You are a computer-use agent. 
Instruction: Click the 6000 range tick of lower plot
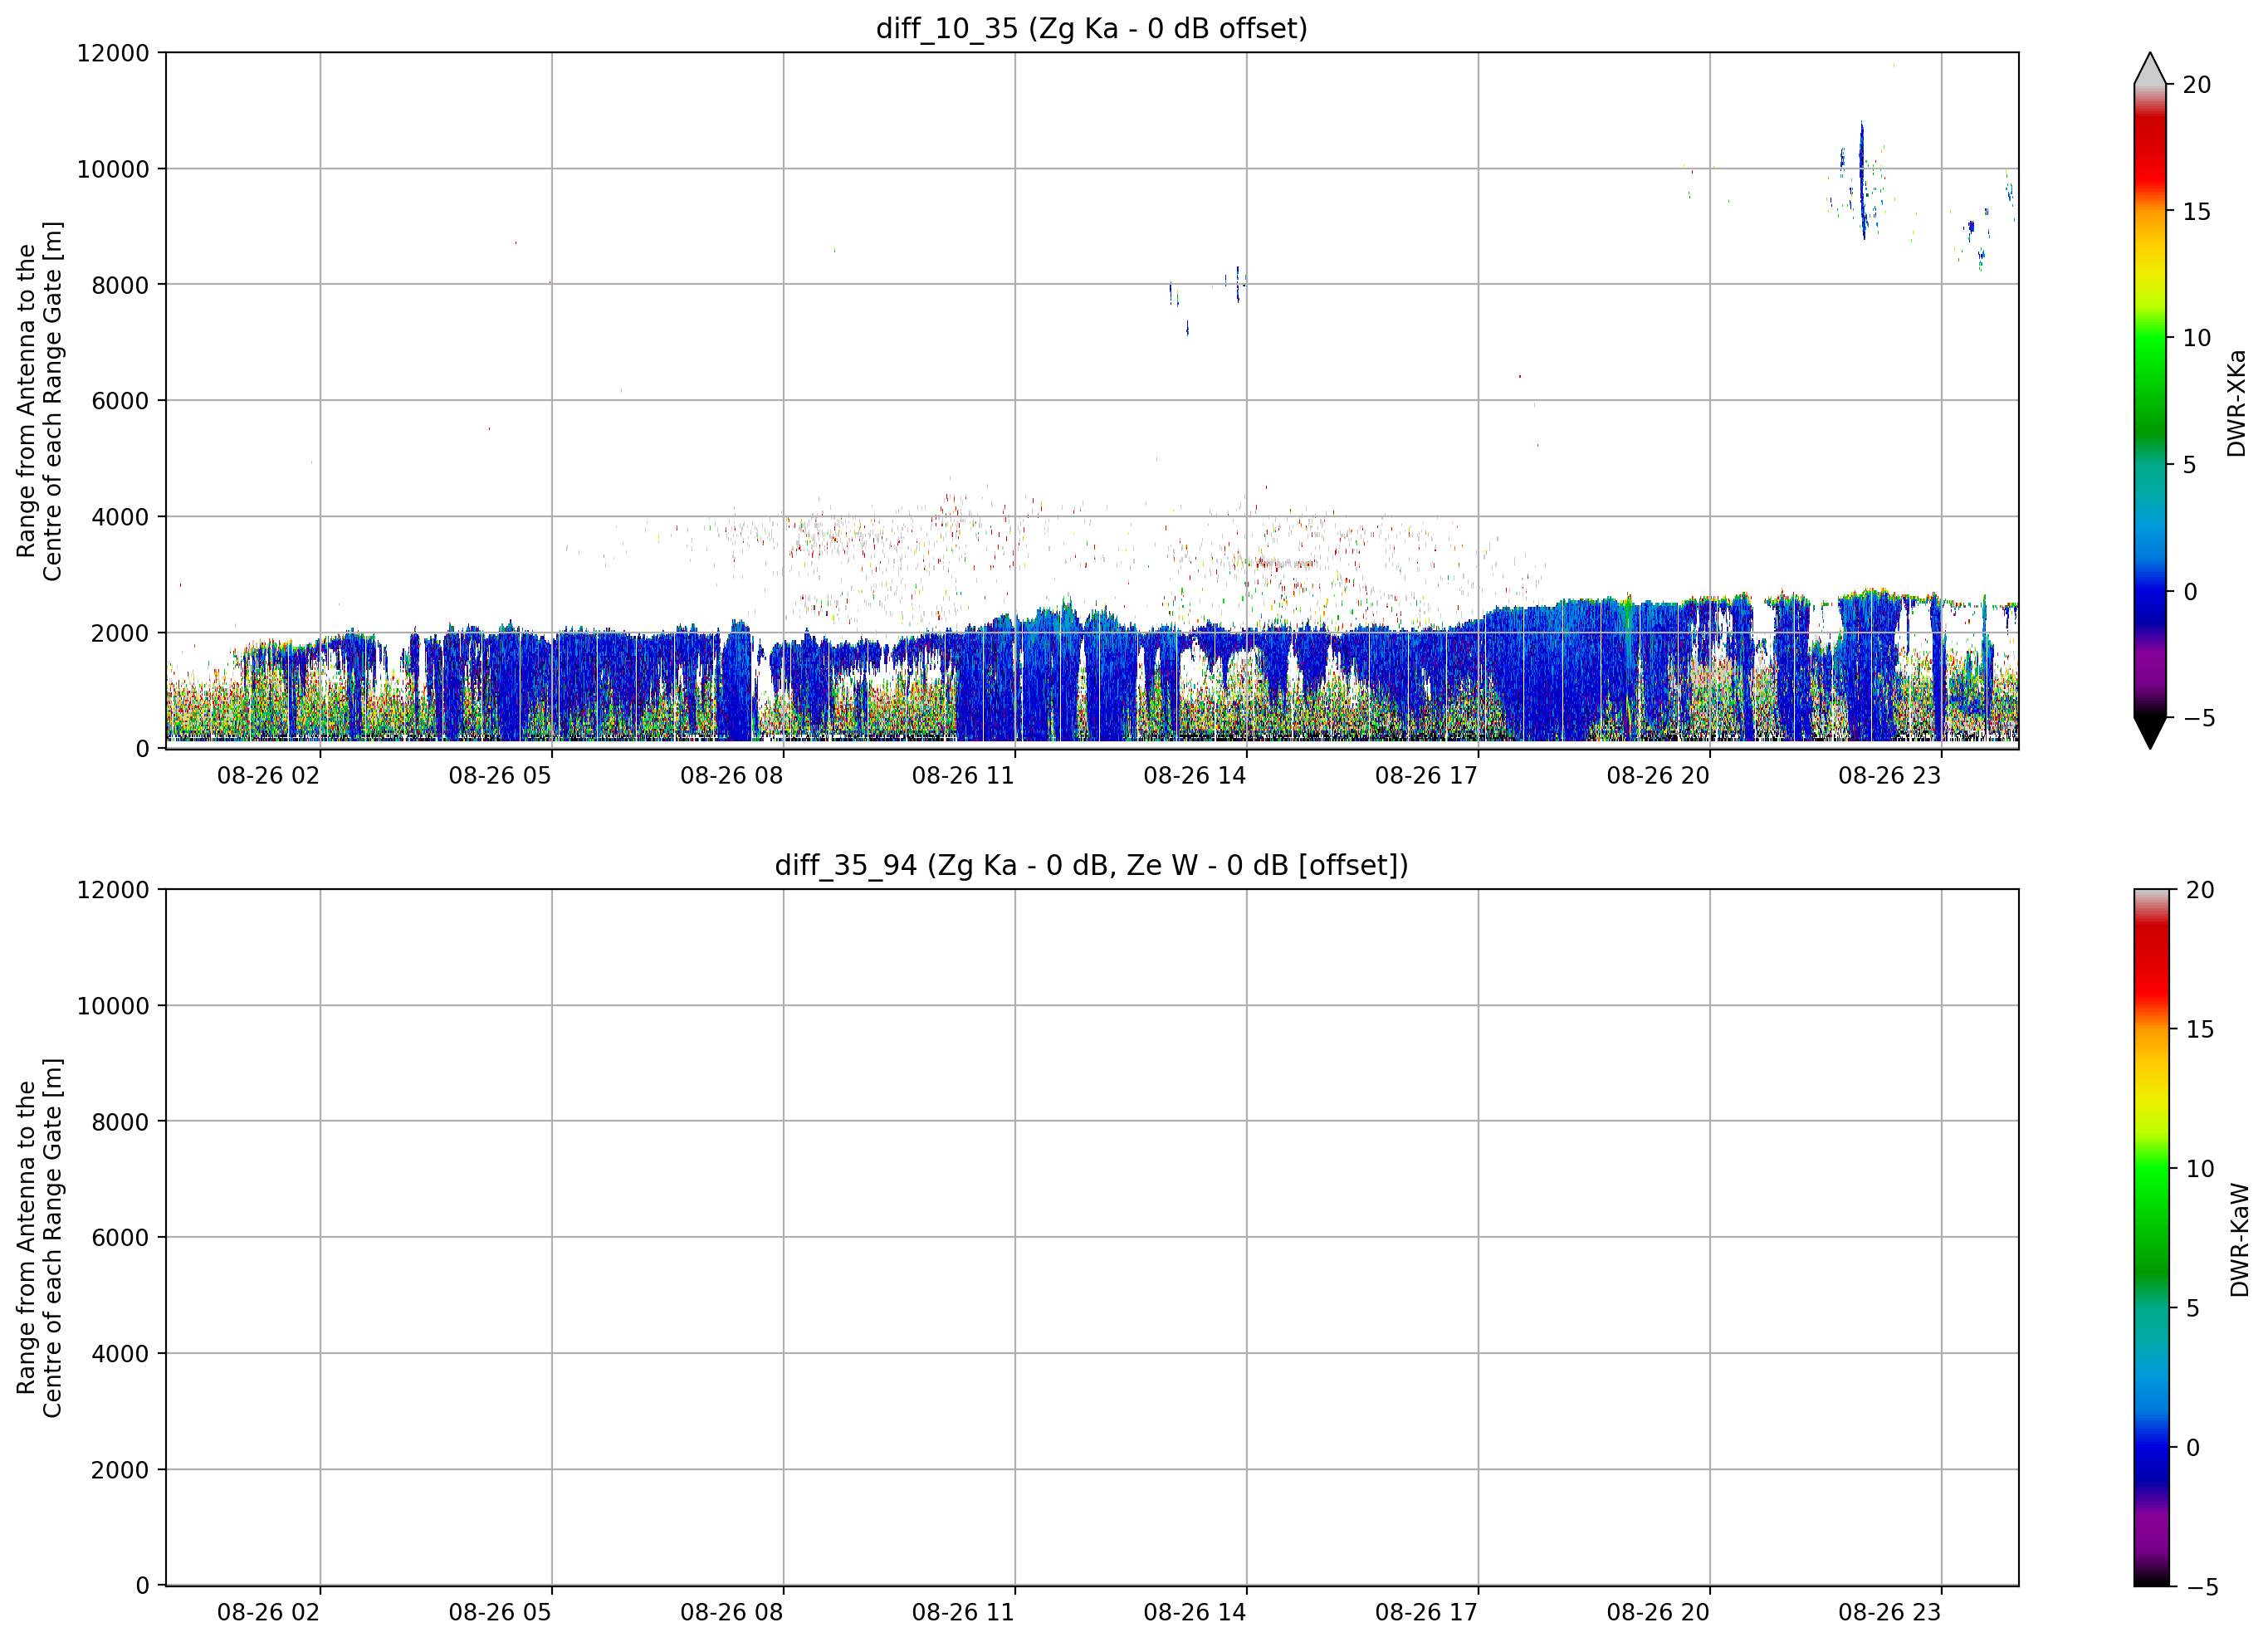[x=120, y=1237]
